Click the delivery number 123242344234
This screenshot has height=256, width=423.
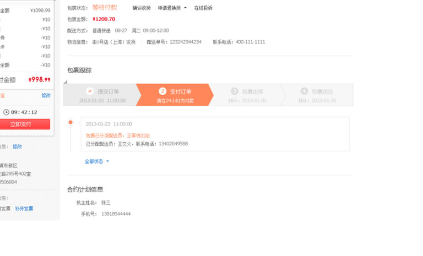click(186, 42)
